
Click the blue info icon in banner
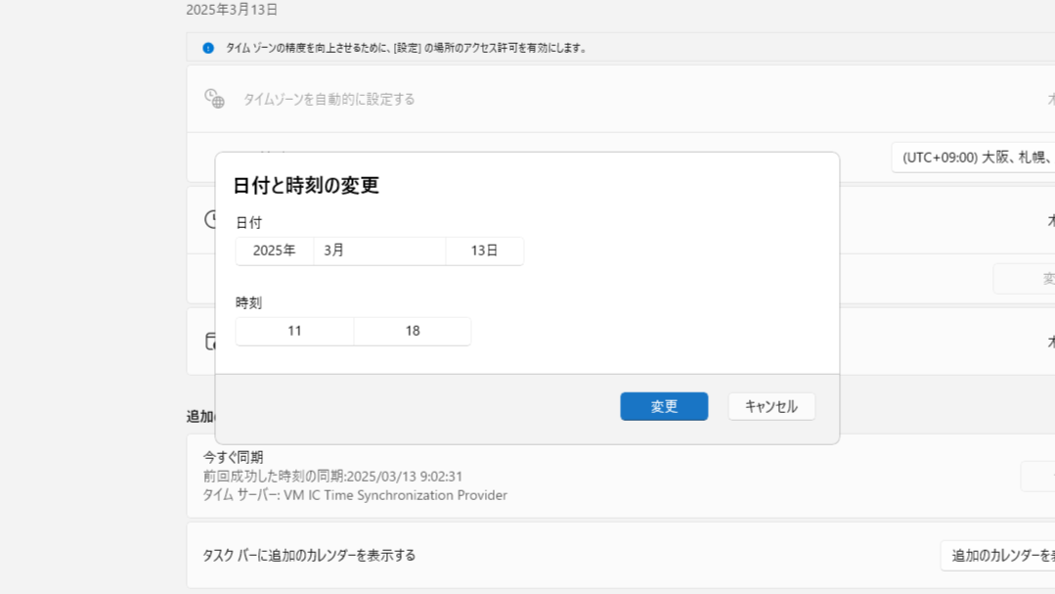(x=207, y=48)
